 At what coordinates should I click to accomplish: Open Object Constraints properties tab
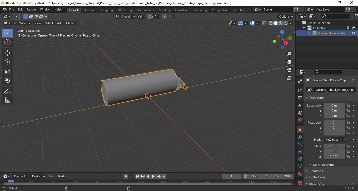300,159
